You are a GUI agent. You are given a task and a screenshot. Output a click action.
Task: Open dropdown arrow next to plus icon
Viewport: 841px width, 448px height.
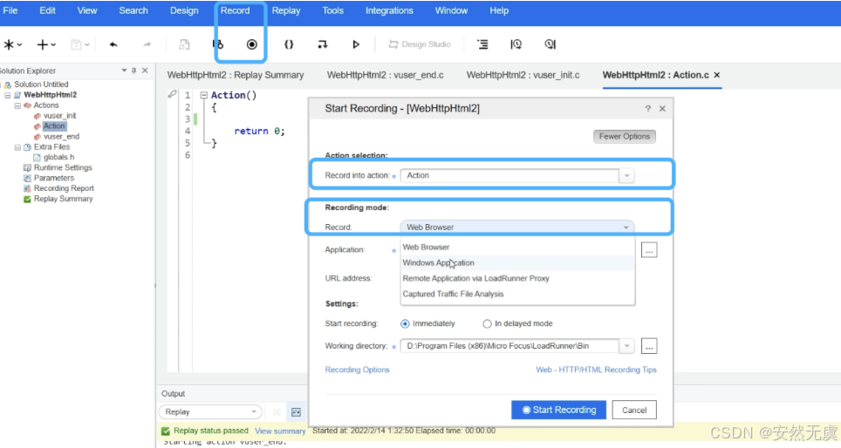tap(53, 45)
